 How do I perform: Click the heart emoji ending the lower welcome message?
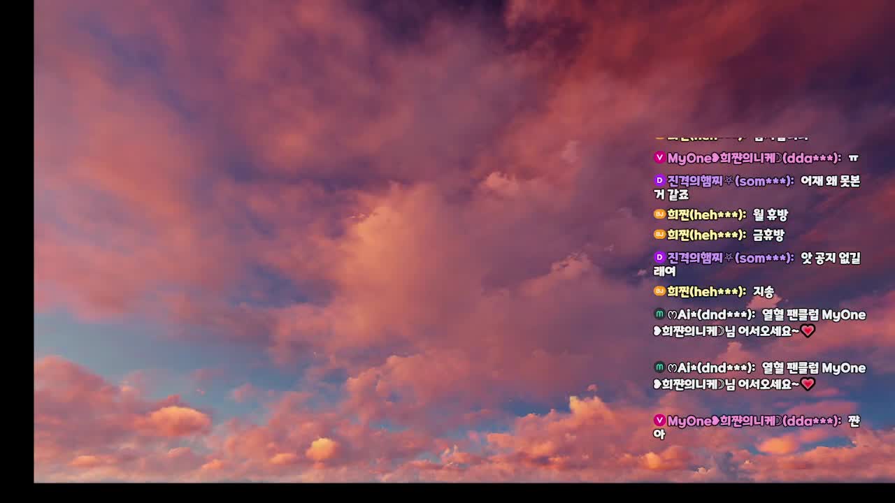tap(808, 384)
